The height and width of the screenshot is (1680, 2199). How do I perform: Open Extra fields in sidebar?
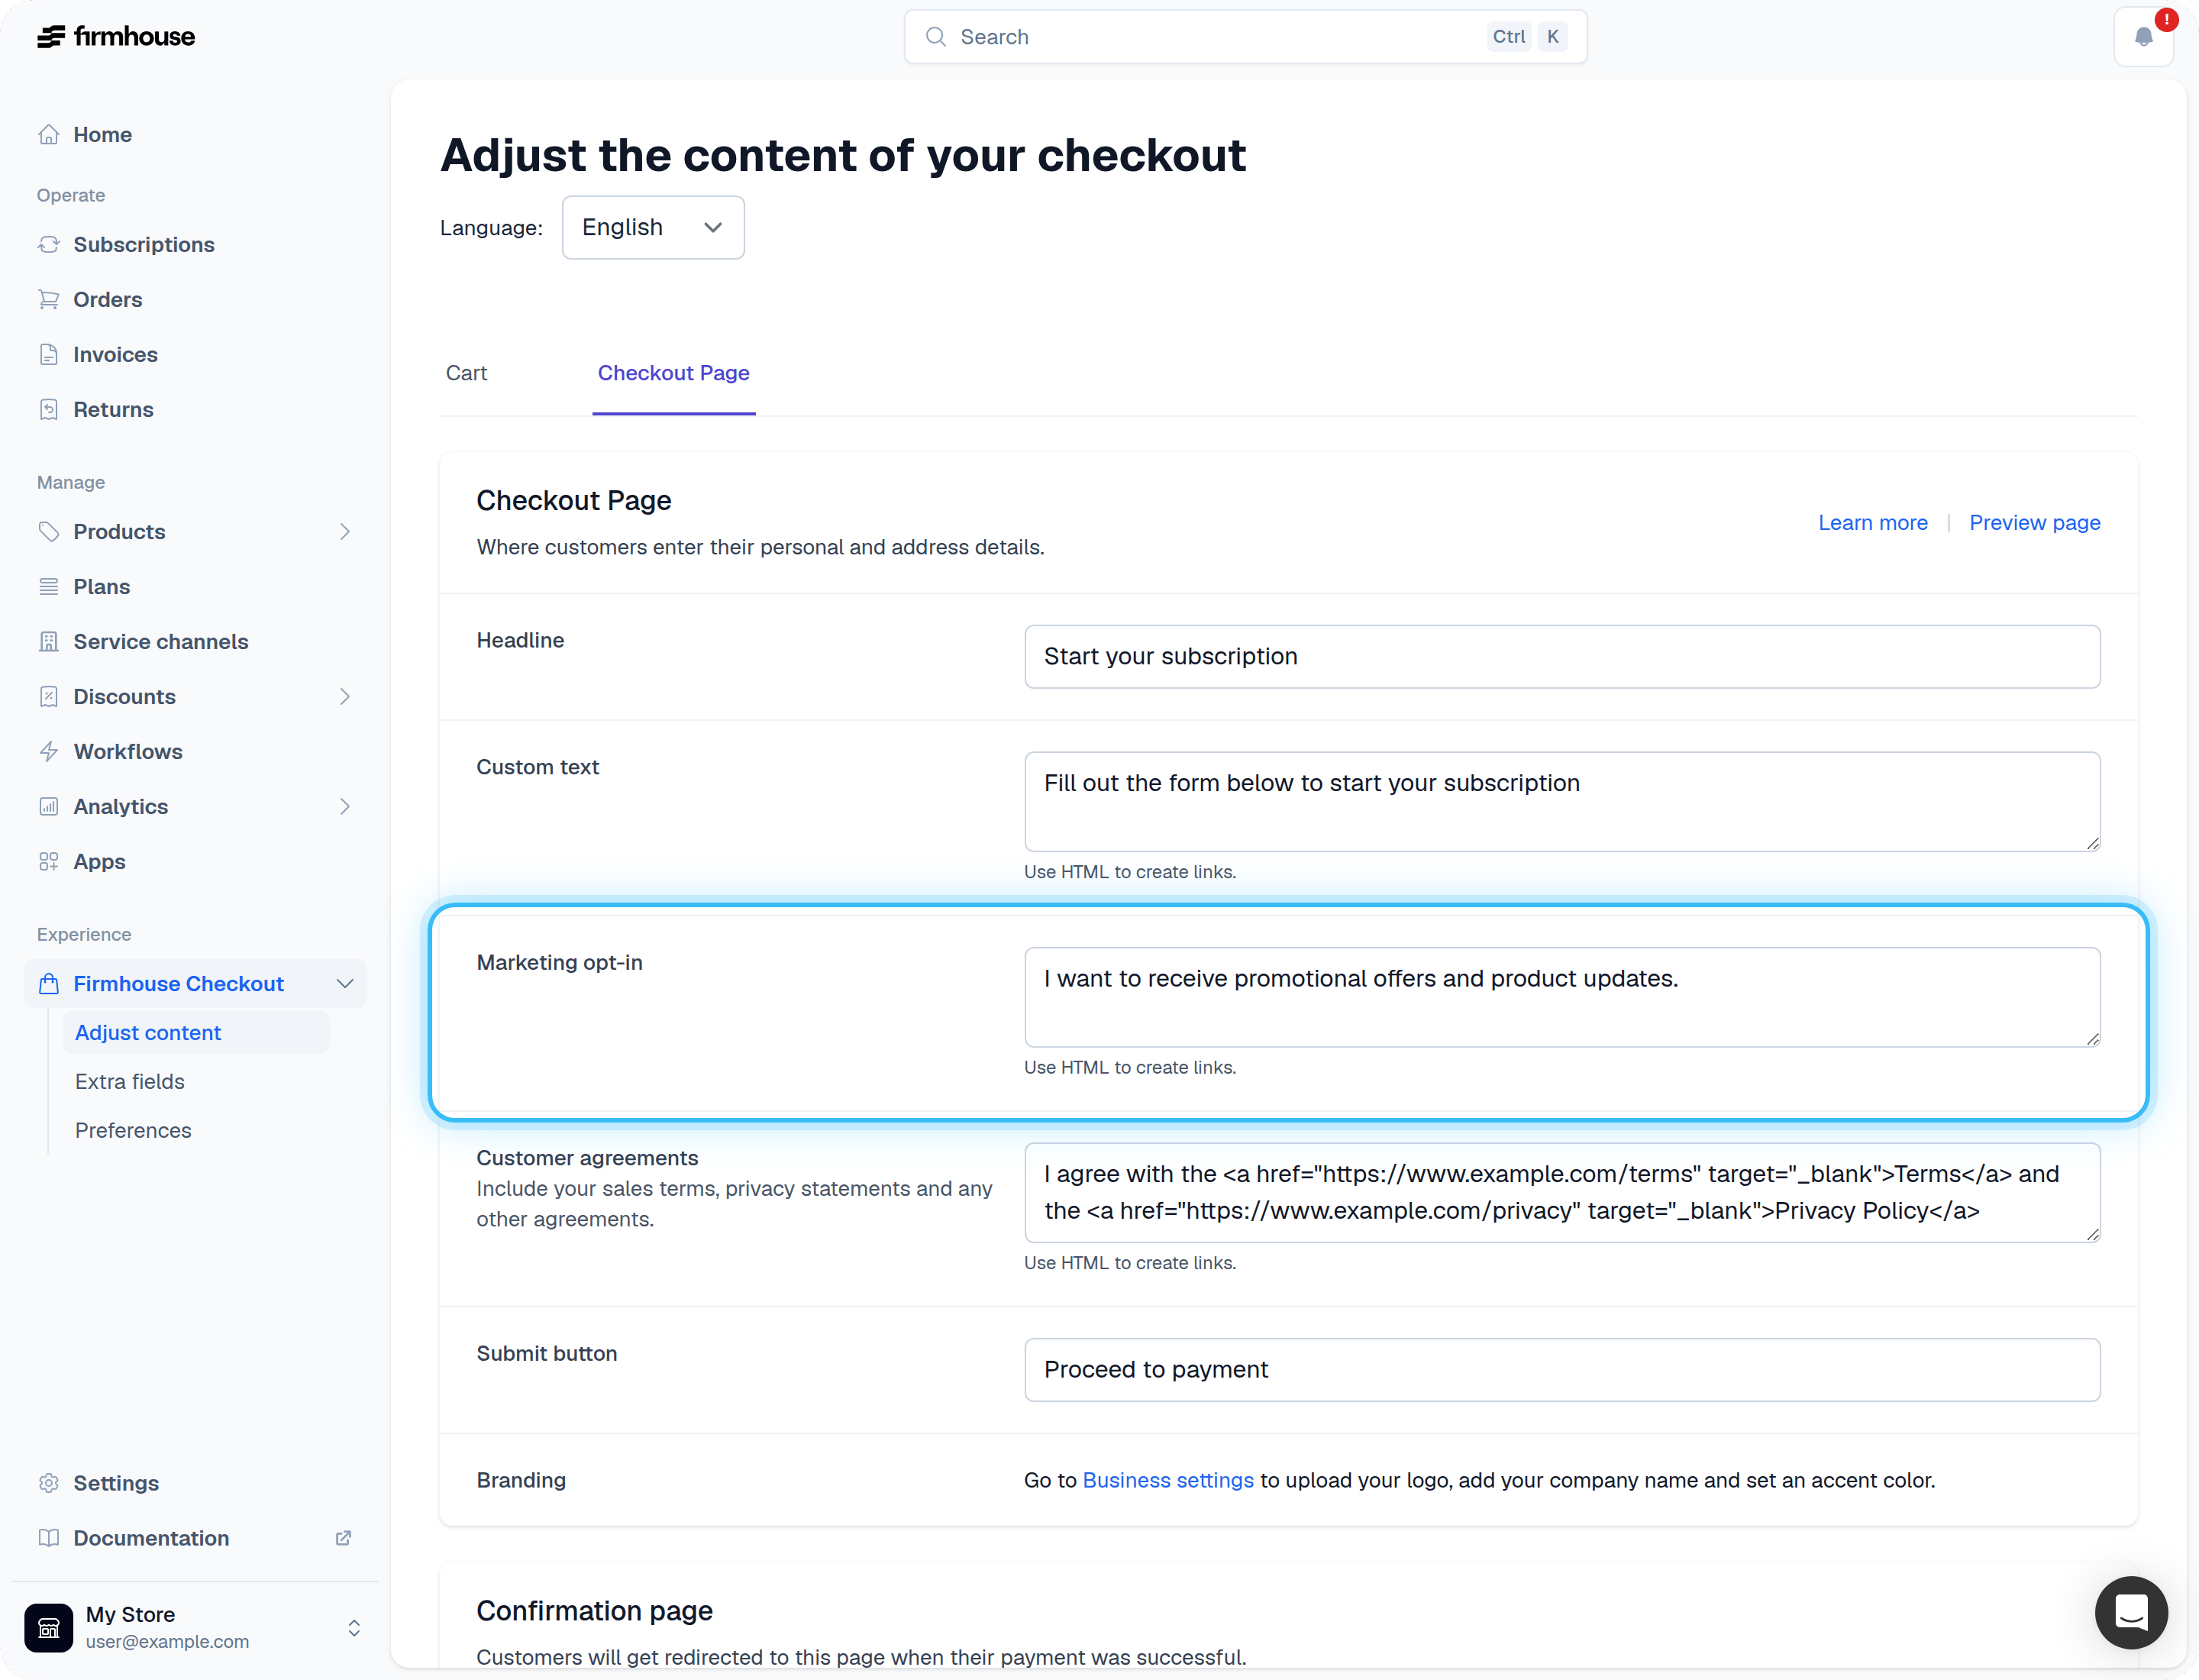(x=130, y=1081)
